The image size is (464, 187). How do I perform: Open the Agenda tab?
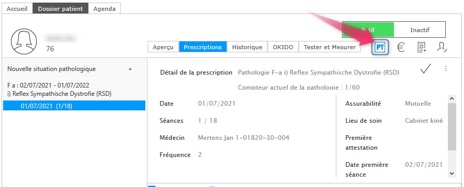pyautogui.click(x=104, y=9)
